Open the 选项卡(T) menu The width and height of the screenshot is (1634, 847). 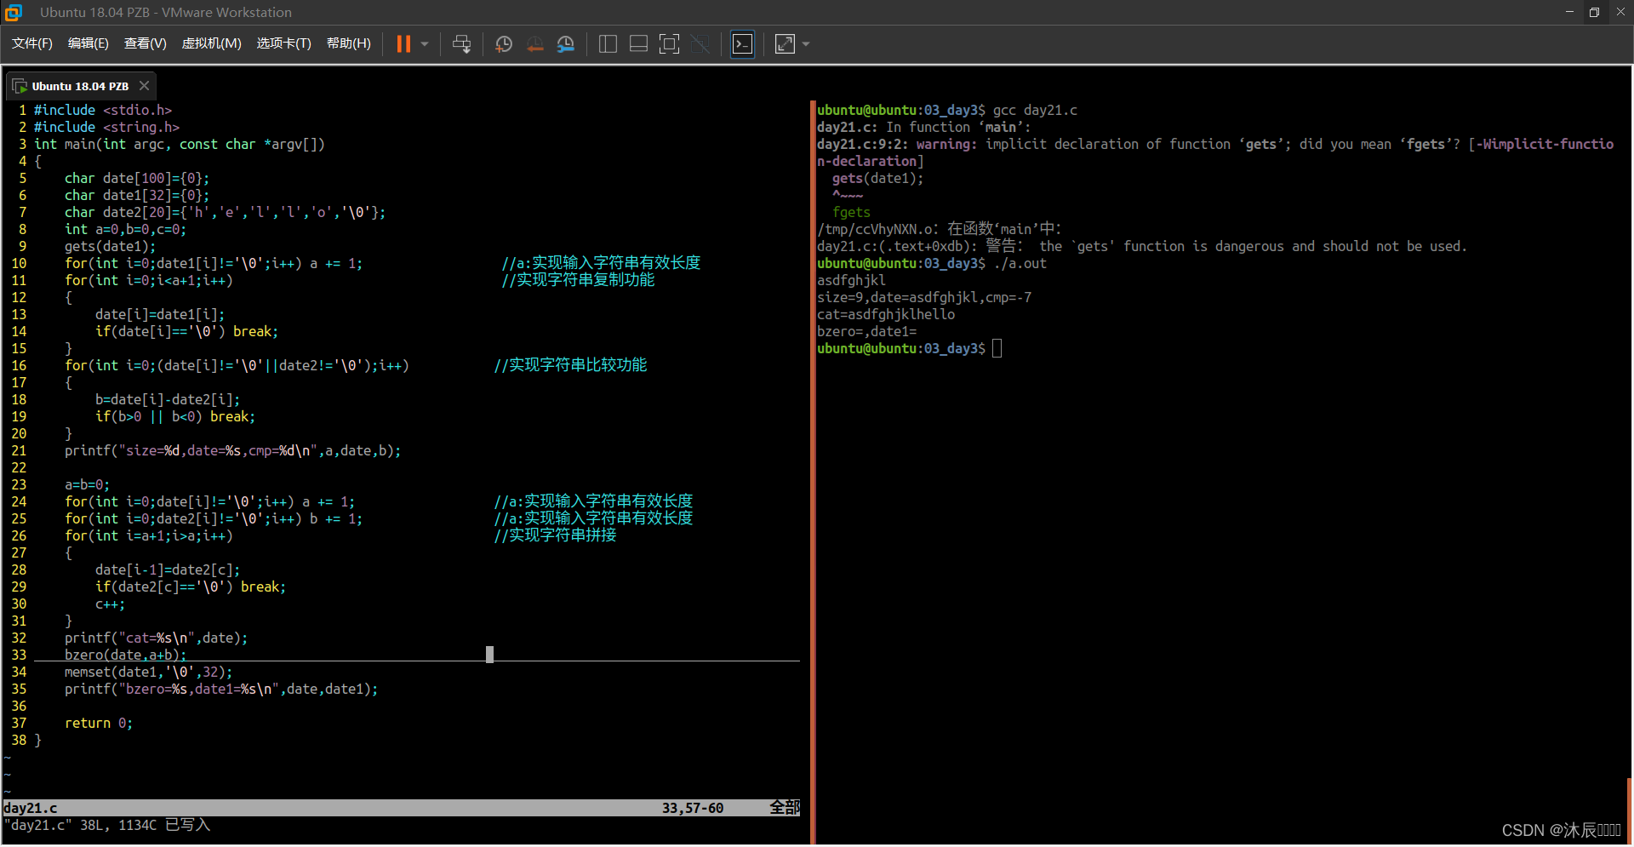pyautogui.click(x=284, y=43)
